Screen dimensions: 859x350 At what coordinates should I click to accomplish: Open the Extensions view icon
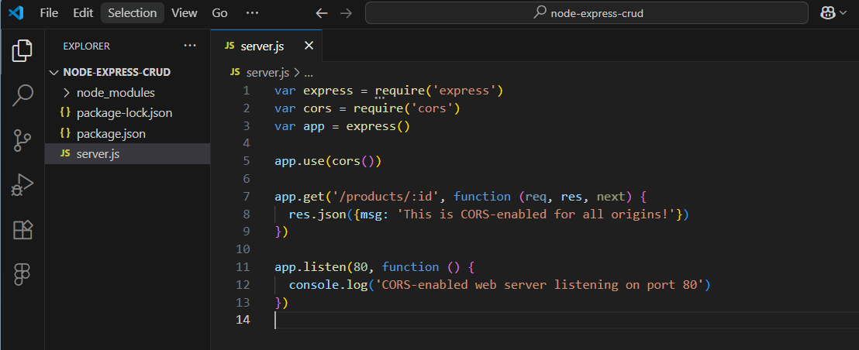tap(22, 229)
